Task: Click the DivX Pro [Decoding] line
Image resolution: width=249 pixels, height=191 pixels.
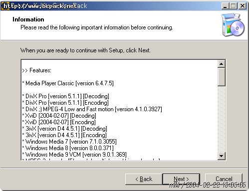Action: (65, 96)
